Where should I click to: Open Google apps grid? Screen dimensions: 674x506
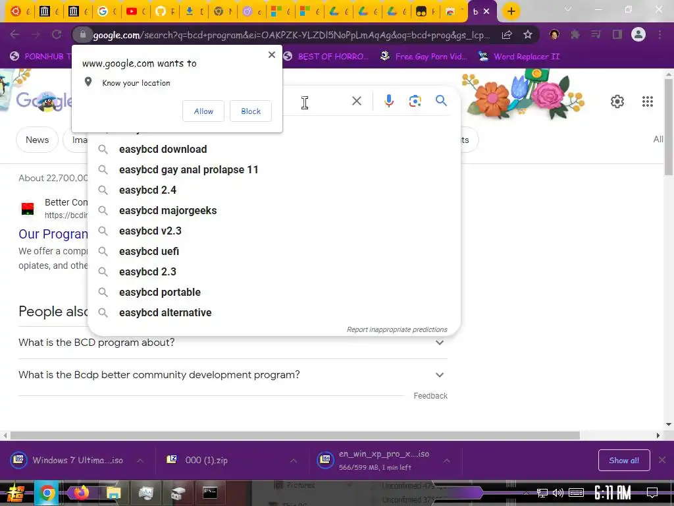point(648,101)
